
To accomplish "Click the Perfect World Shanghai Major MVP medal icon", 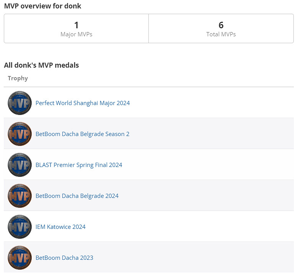I will (x=20, y=103).
